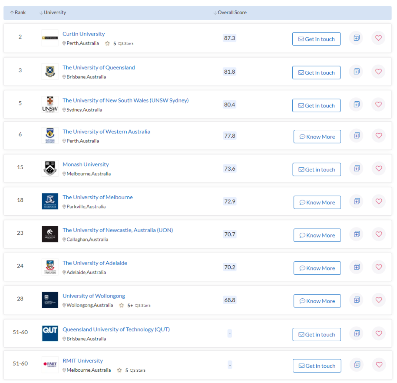This screenshot has width=397, height=383.
Task: Toggle heart shortlist for University of Western Australia
Action: point(378,136)
